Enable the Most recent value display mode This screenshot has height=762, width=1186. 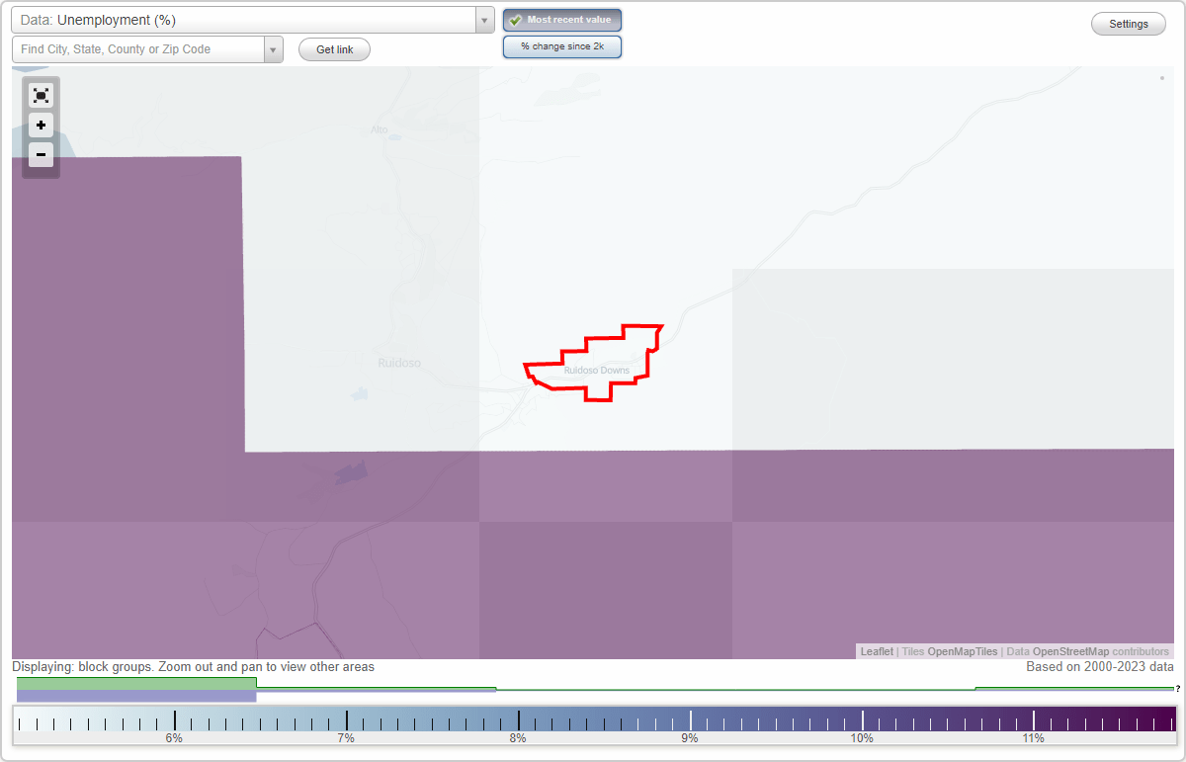[x=561, y=19]
